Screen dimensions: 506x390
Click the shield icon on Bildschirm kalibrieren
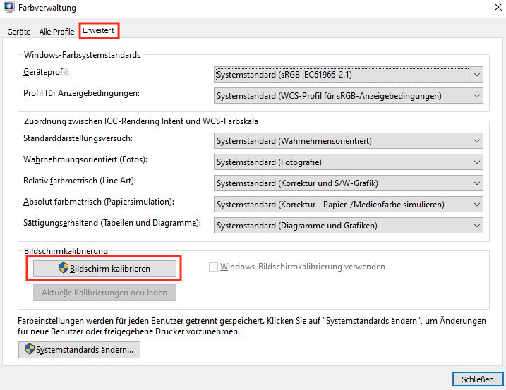[64, 268]
